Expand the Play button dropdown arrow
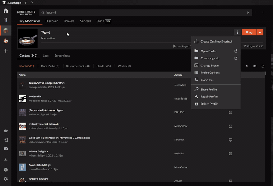Screen dimensions: 273x186 pos(260,32)
